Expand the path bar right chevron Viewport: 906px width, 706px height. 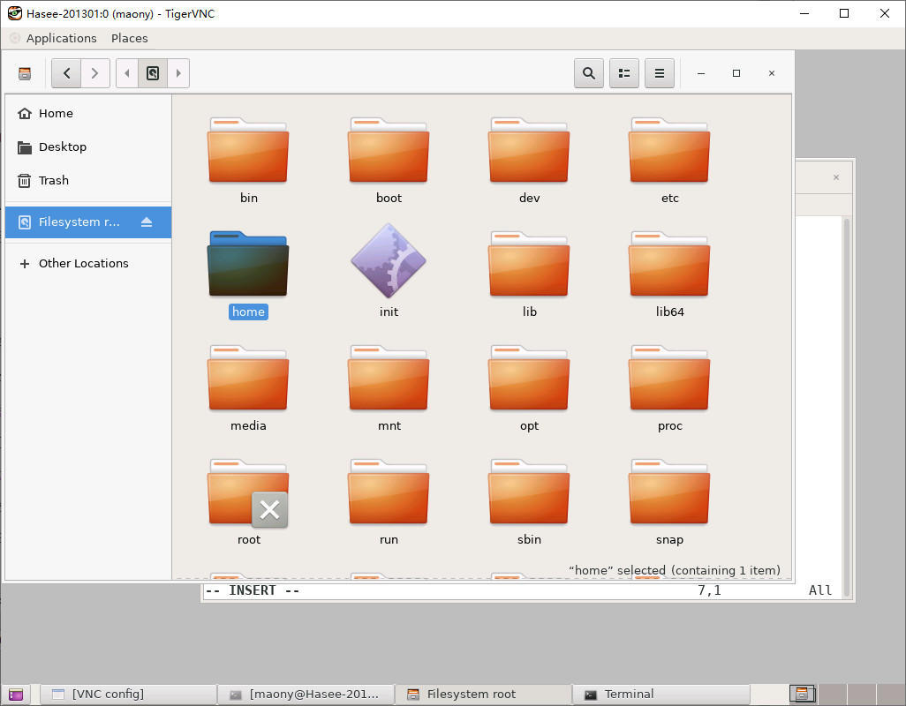(179, 73)
